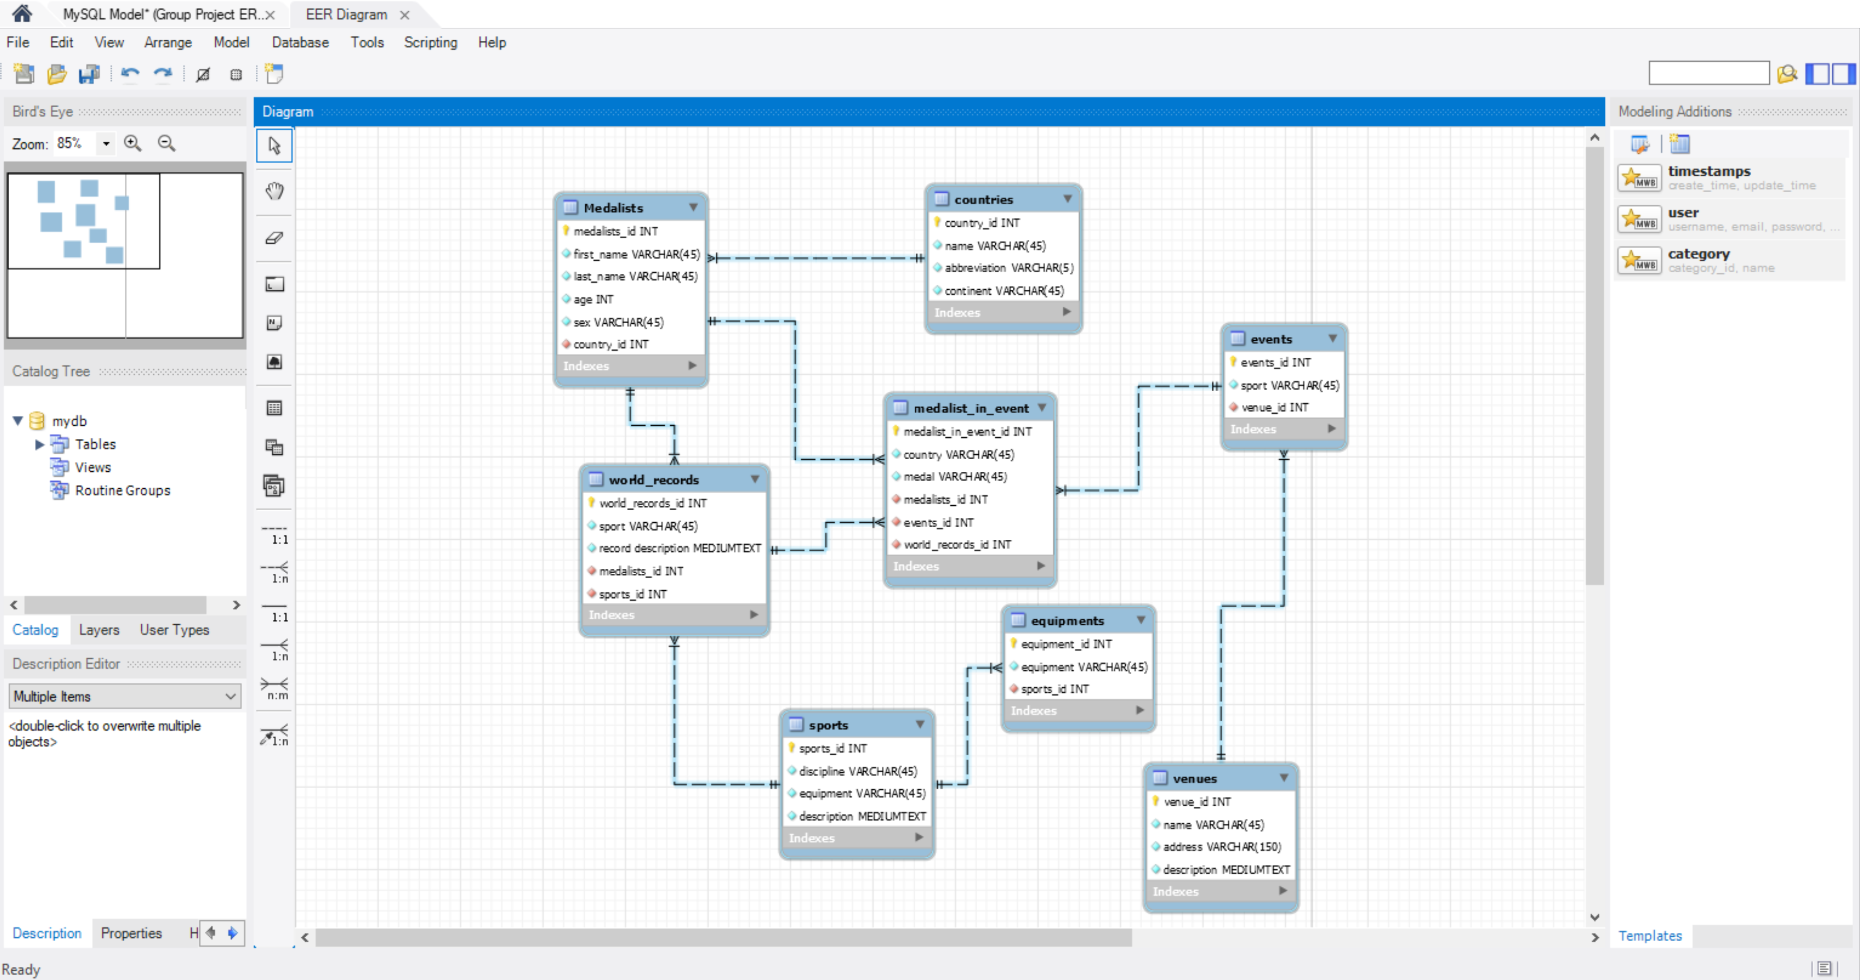Click the horizontal diagram scrollbar
Screen dimensions: 1860x980
[722, 937]
